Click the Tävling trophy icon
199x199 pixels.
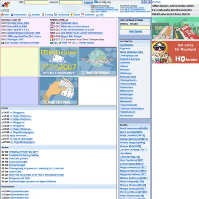43,15
